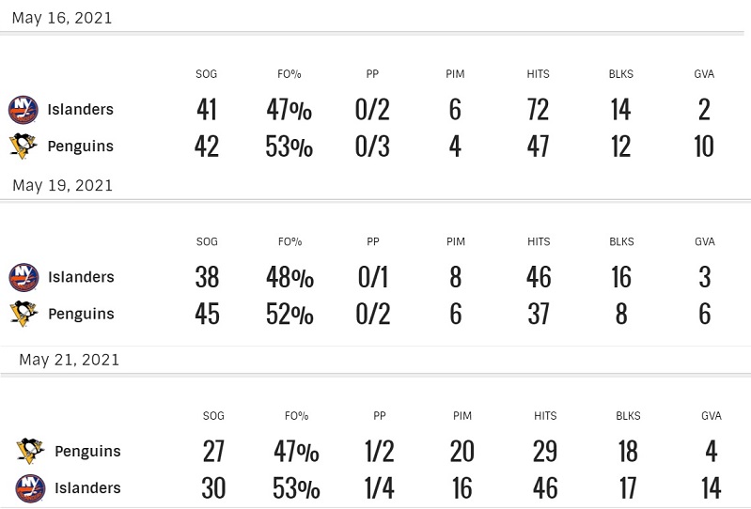
Task: Click the Islanders logo in May 16 game
Action: pyautogui.click(x=23, y=110)
